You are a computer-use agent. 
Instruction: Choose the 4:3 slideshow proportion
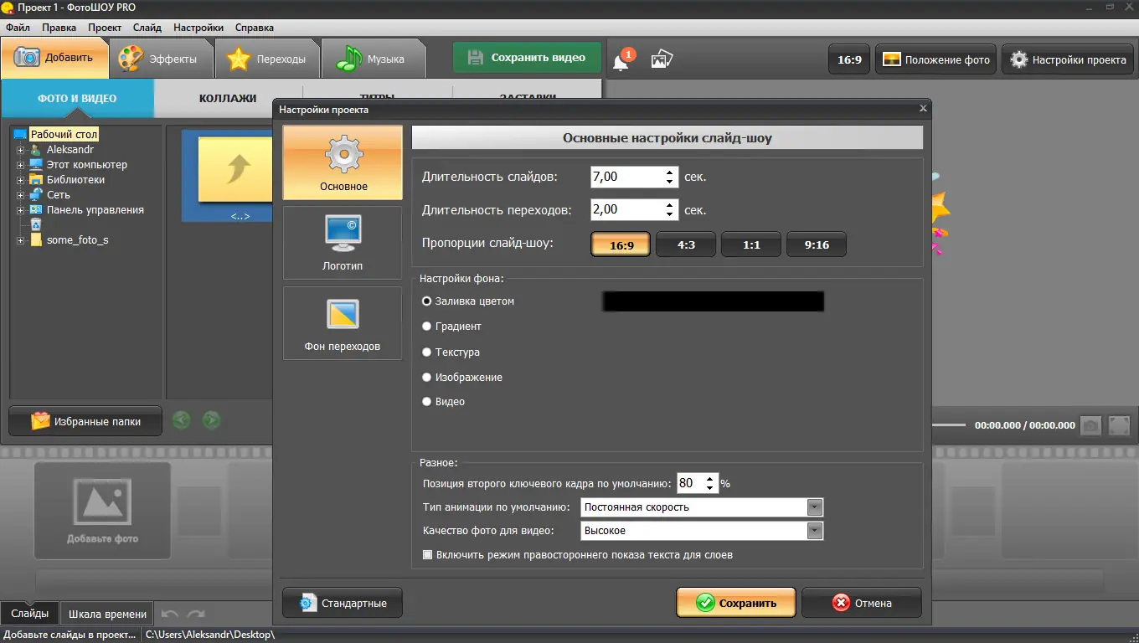click(x=686, y=244)
